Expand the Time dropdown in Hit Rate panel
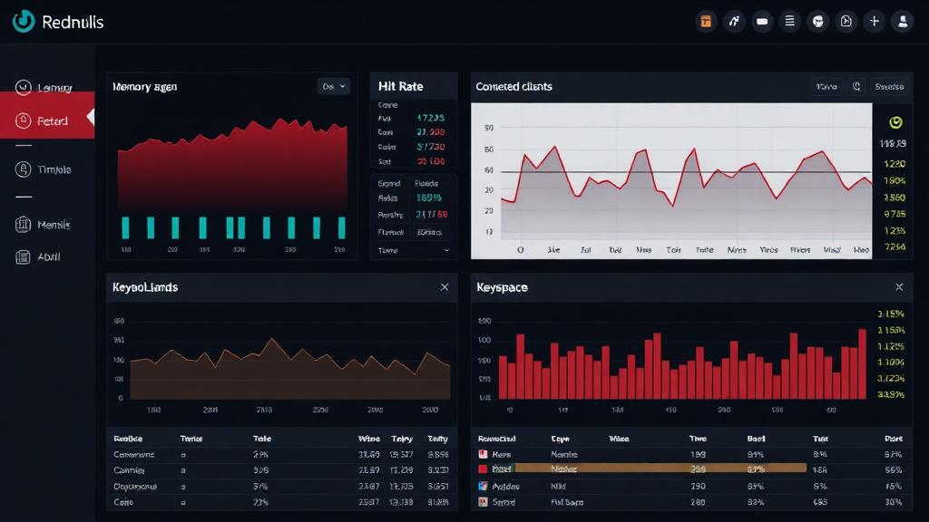 point(413,249)
